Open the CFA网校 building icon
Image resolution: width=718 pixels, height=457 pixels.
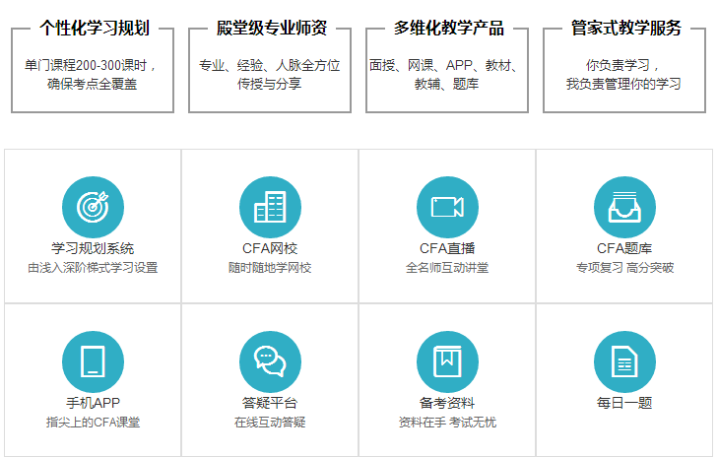pyautogui.click(x=270, y=207)
